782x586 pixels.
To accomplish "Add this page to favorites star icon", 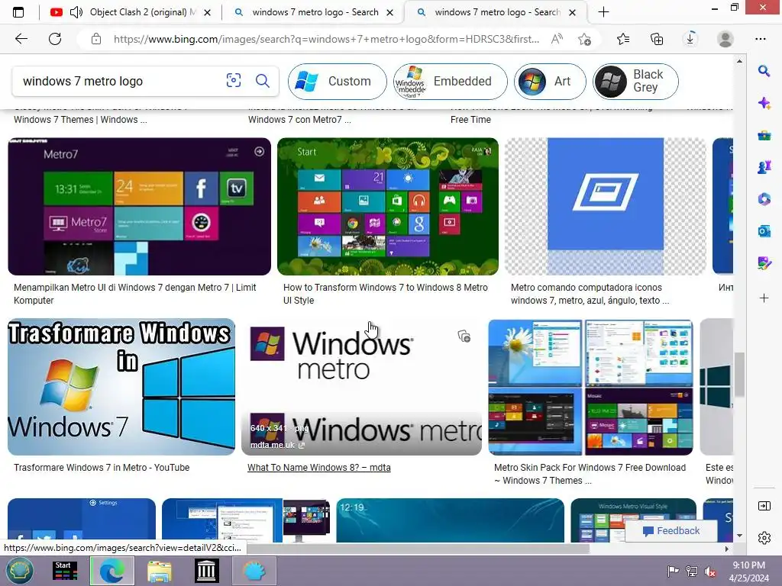I will tap(584, 39).
